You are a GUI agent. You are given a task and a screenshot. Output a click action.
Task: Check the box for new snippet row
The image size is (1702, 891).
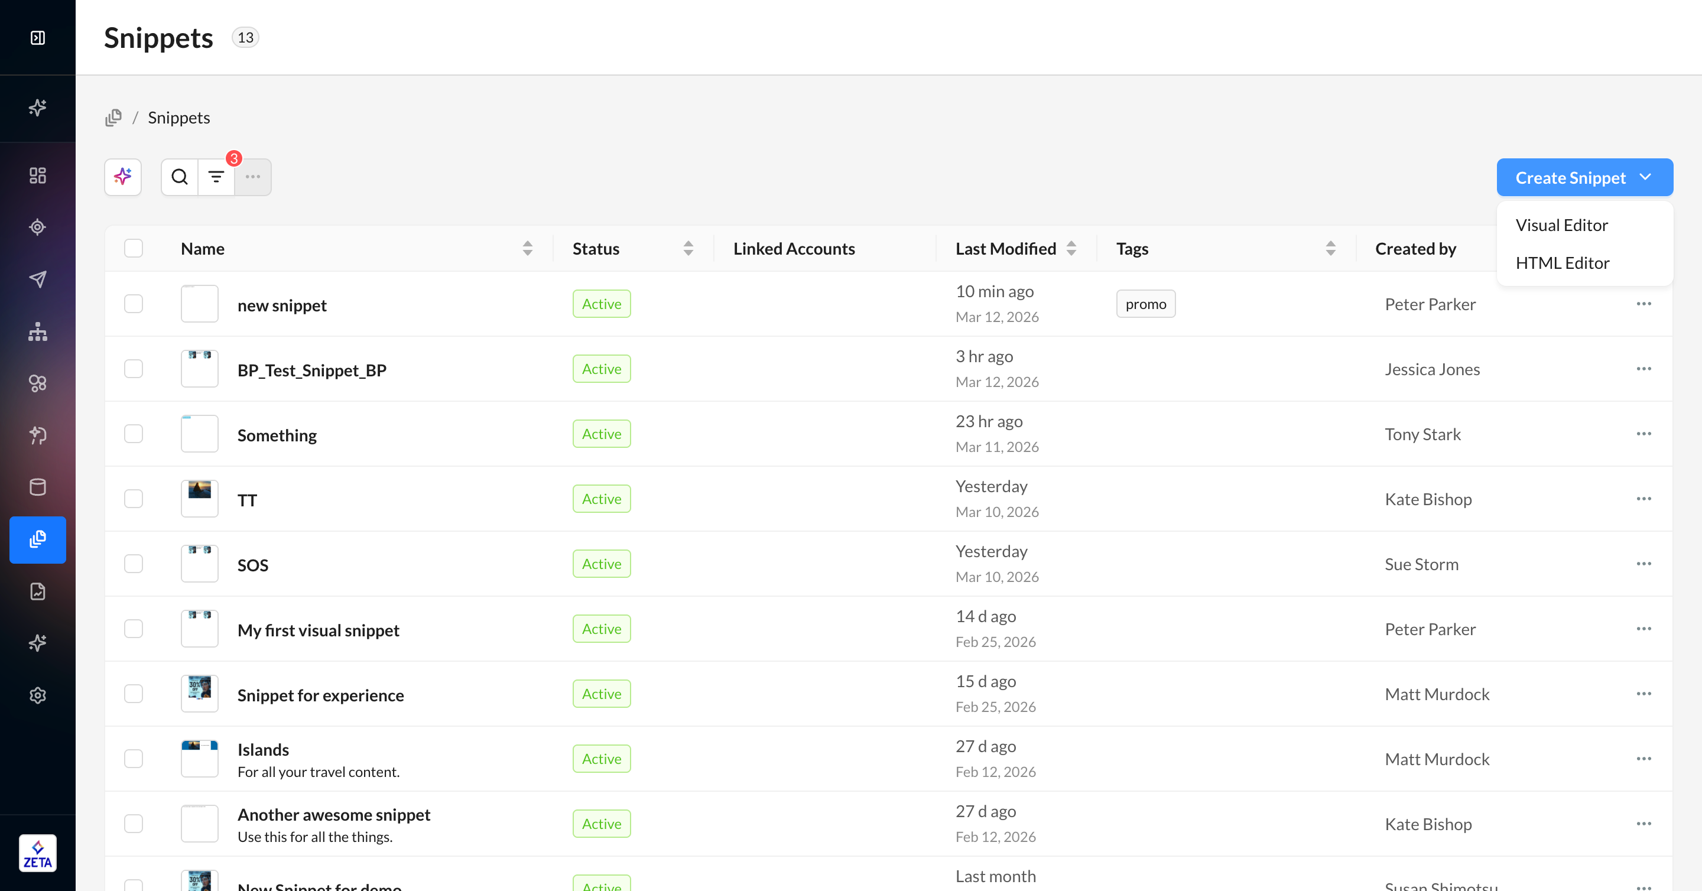(x=134, y=304)
